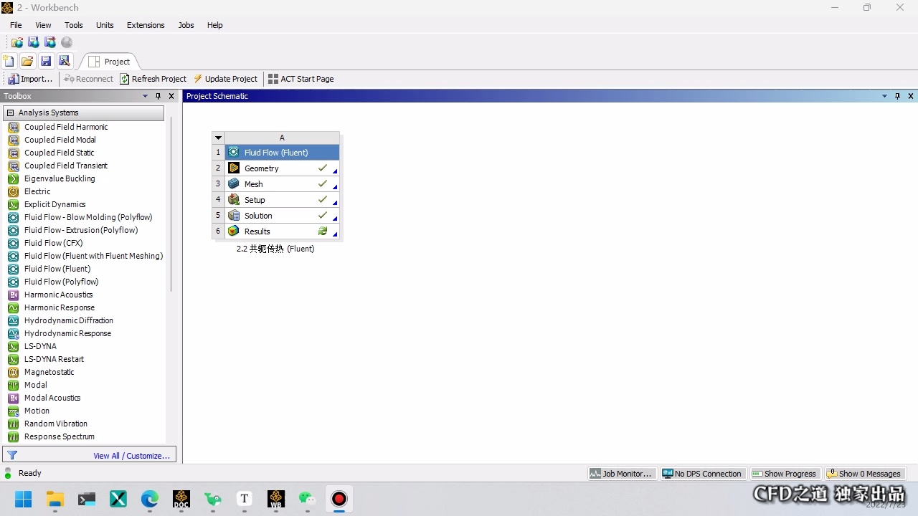Screen dimensions: 918x516
Task: Click the New Project icon
Action: coord(9,61)
